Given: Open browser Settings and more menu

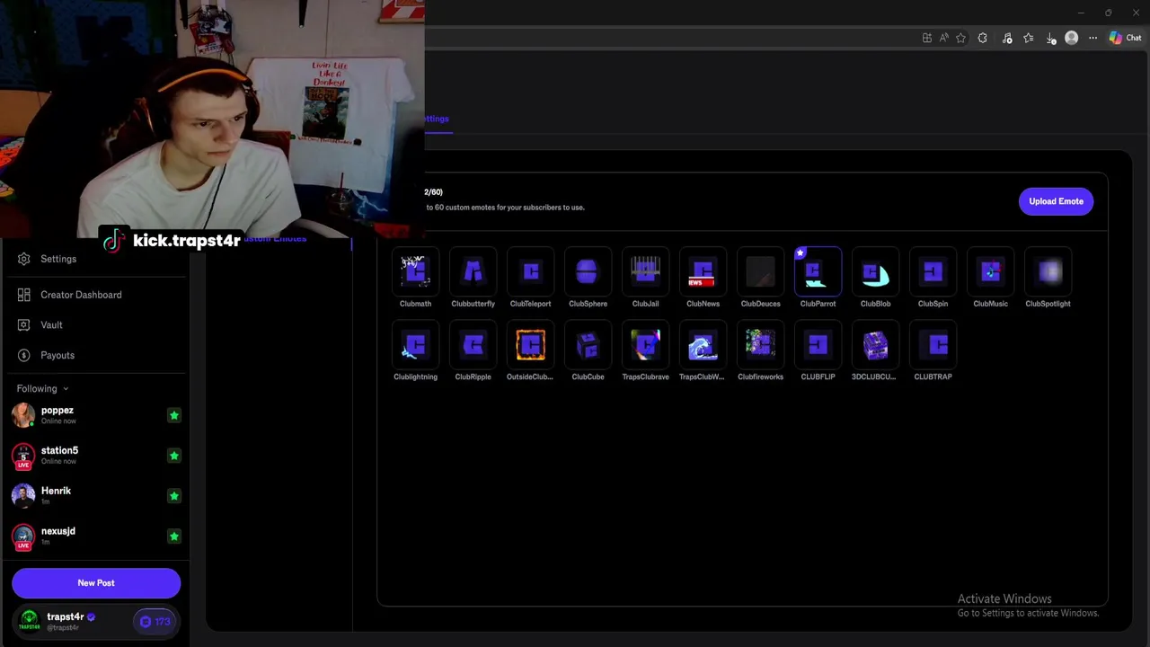Looking at the screenshot, I should point(1092,38).
